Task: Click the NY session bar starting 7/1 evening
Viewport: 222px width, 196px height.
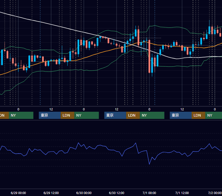Action: [214, 115]
